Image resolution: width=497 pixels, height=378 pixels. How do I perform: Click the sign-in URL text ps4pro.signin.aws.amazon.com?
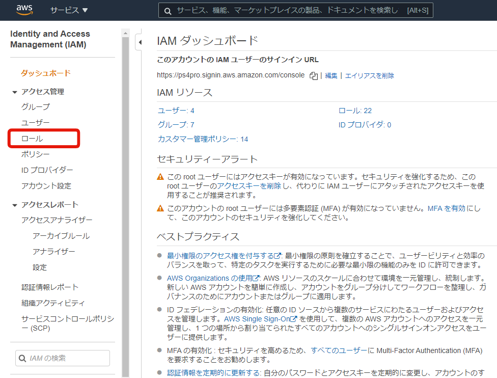pos(231,75)
